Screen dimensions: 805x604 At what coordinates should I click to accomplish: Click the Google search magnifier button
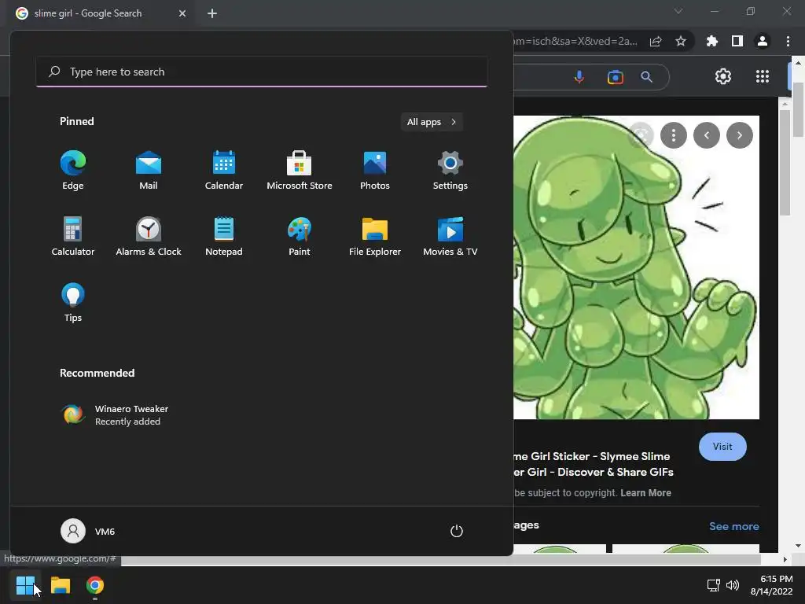647,77
